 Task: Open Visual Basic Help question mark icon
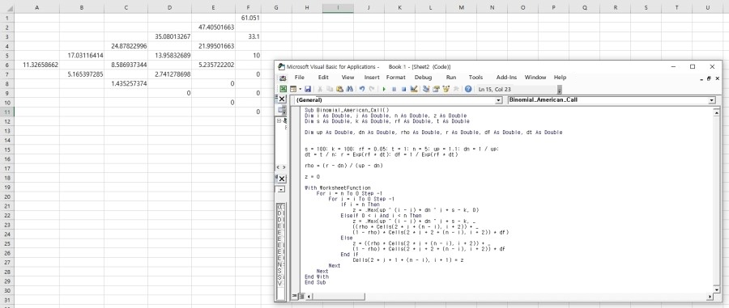(x=468, y=89)
